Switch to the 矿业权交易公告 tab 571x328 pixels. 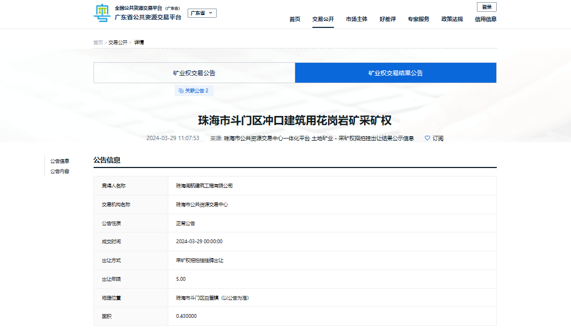coord(194,73)
